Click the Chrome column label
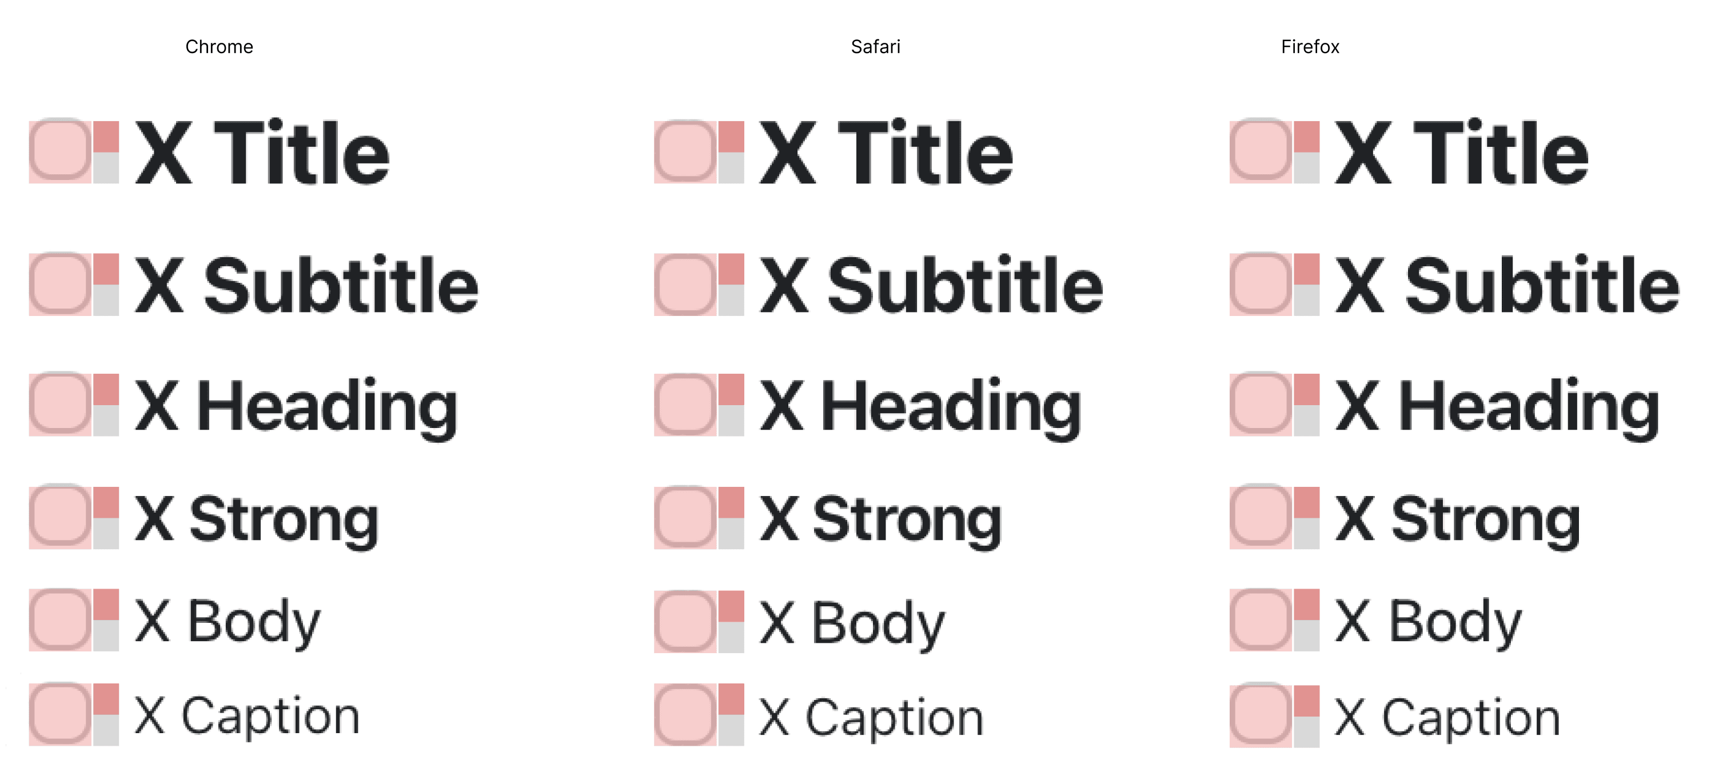Image resolution: width=1715 pixels, height=780 pixels. click(x=219, y=47)
